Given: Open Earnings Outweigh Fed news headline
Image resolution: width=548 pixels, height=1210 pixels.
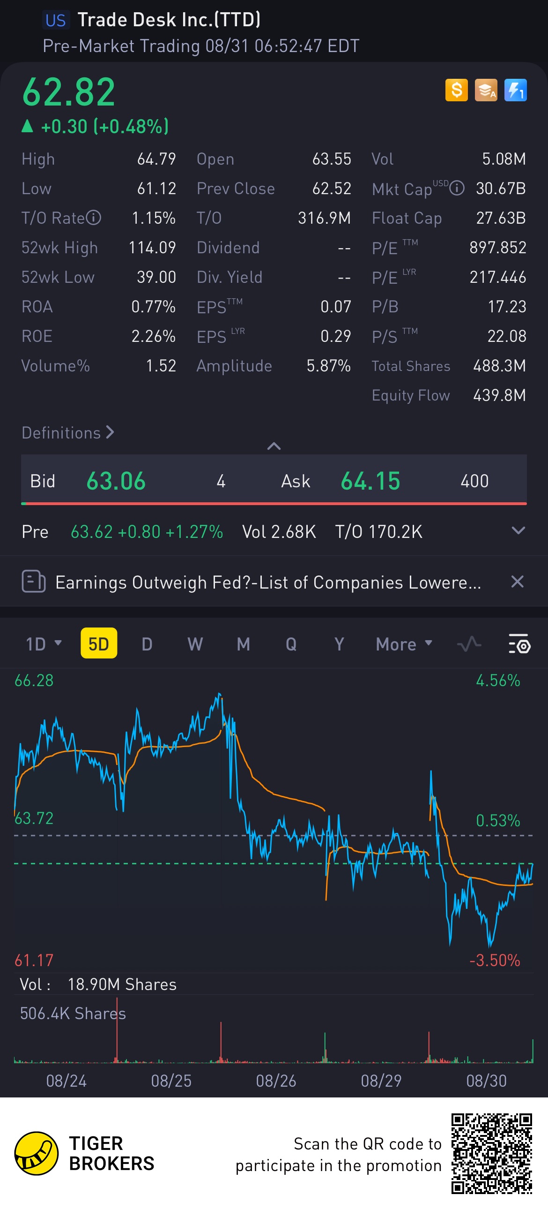Looking at the screenshot, I should coord(268,582).
